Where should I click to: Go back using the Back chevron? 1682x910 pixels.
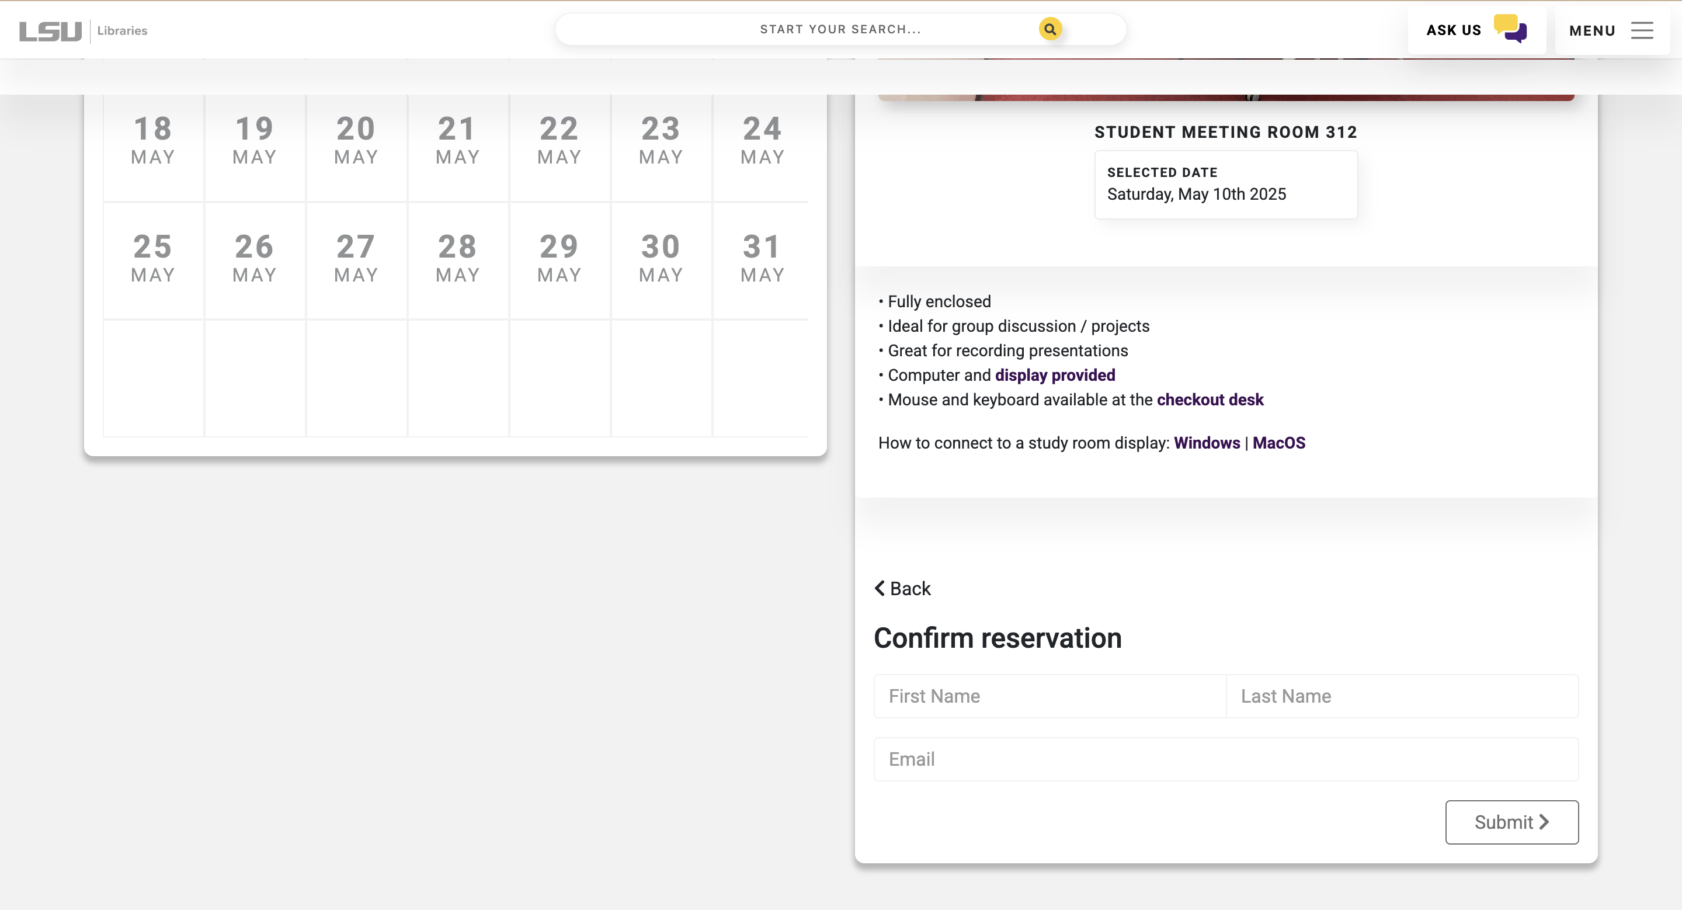pyautogui.click(x=902, y=588)
